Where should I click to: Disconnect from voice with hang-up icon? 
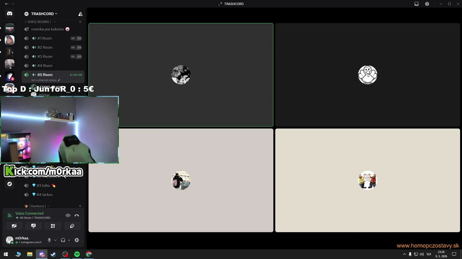[x=77, y=215]
